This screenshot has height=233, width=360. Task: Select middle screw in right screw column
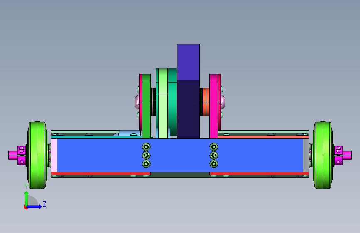(213, 155)
